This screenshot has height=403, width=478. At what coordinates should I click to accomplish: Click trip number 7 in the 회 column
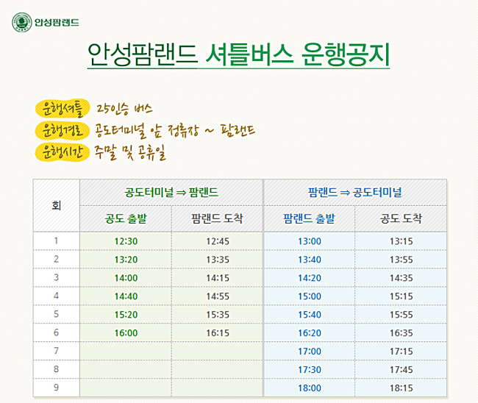pos(57,351)
